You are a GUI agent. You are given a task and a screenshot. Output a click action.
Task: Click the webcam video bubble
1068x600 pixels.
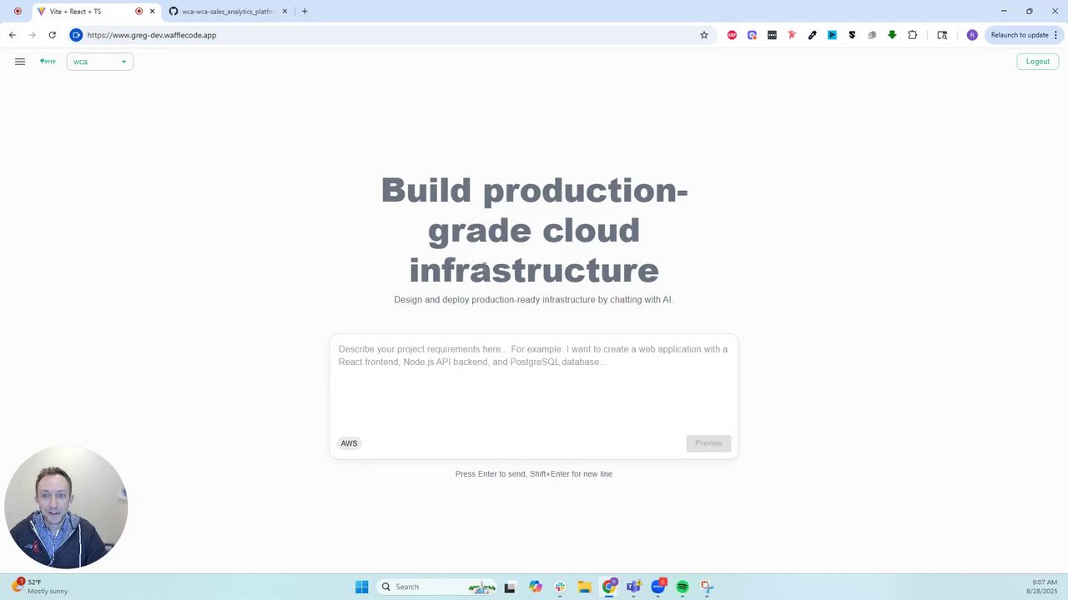pos(66,507)
